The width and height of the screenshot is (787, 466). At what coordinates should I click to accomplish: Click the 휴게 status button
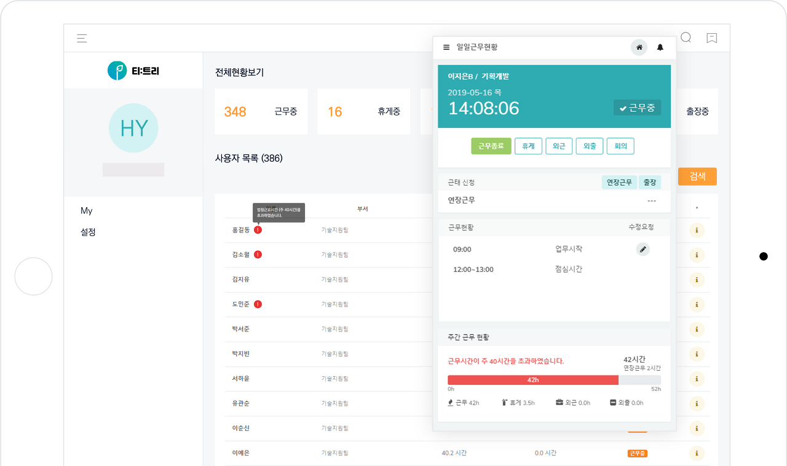point(528,146)
